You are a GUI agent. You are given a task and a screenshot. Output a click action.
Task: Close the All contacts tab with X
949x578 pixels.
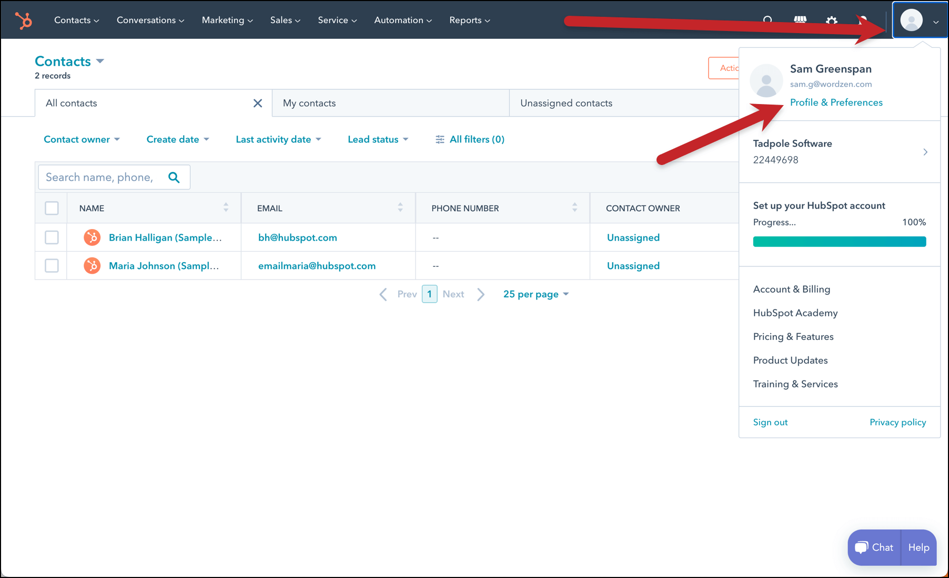[258, 103]
